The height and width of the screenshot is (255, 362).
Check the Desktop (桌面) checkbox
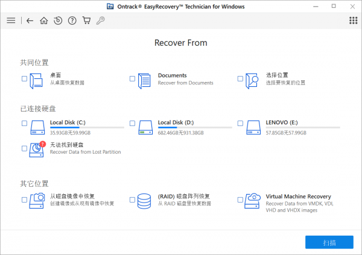coord(24,79)
